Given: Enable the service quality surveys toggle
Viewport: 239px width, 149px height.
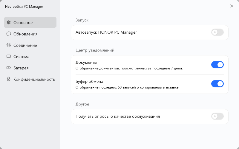Looking at the screenshot, I should pos(217,116).
